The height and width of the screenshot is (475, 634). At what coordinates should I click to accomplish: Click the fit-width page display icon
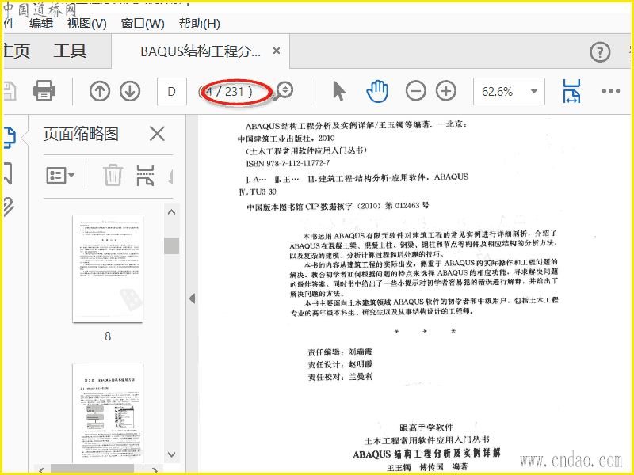click(571, 91)
